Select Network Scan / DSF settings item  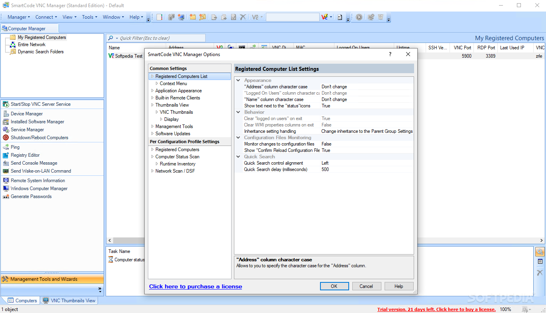pyautogui.click(x=175, y=171)
